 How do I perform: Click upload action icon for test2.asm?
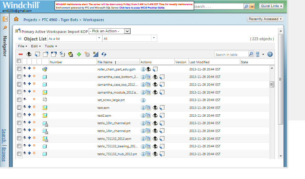tap(155, 115)
